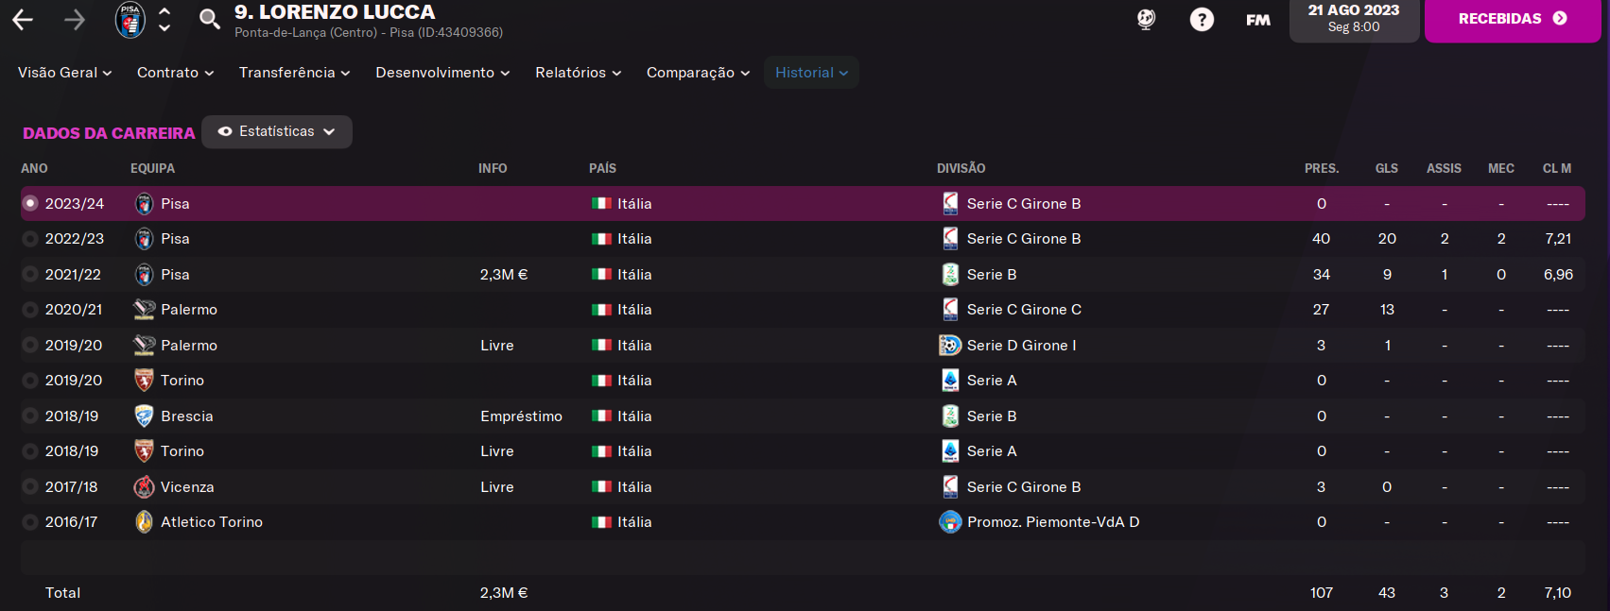Select the 2019/20 Torino row radio button
This screenshot has width=1610, height=611.
point(30,381)
